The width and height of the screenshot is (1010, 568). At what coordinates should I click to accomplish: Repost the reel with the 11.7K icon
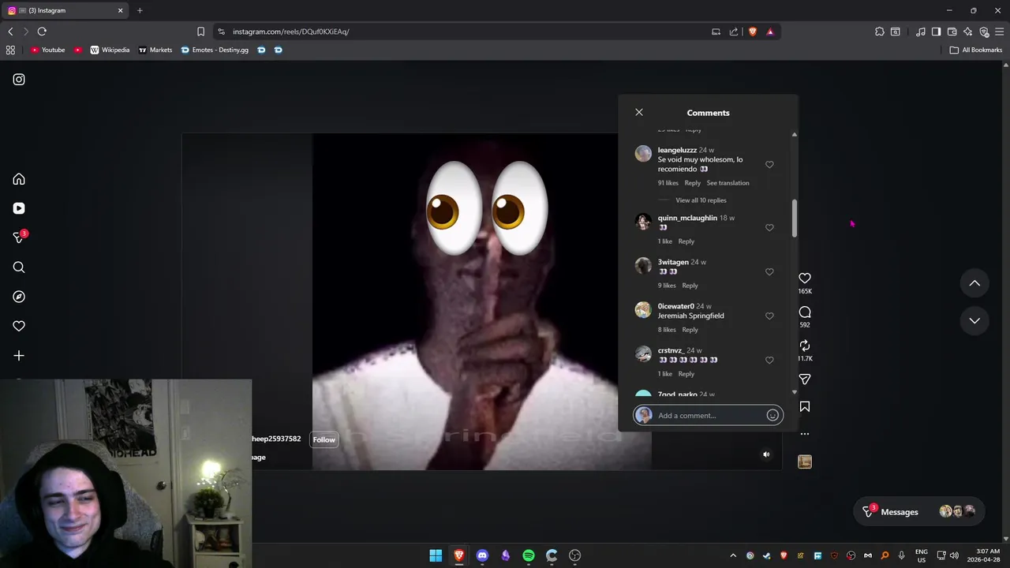pyautogui.click(x=805, y=346)
